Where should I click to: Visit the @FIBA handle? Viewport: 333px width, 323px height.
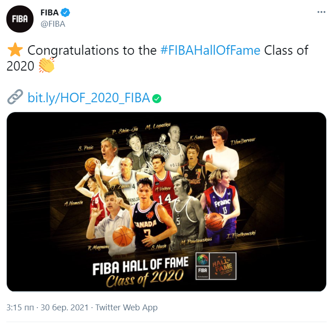pos(53,24)
